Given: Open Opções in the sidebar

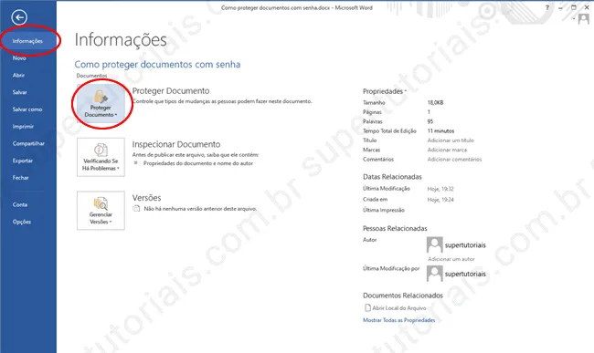Looking at the screenshot, I should pos(22,222).
